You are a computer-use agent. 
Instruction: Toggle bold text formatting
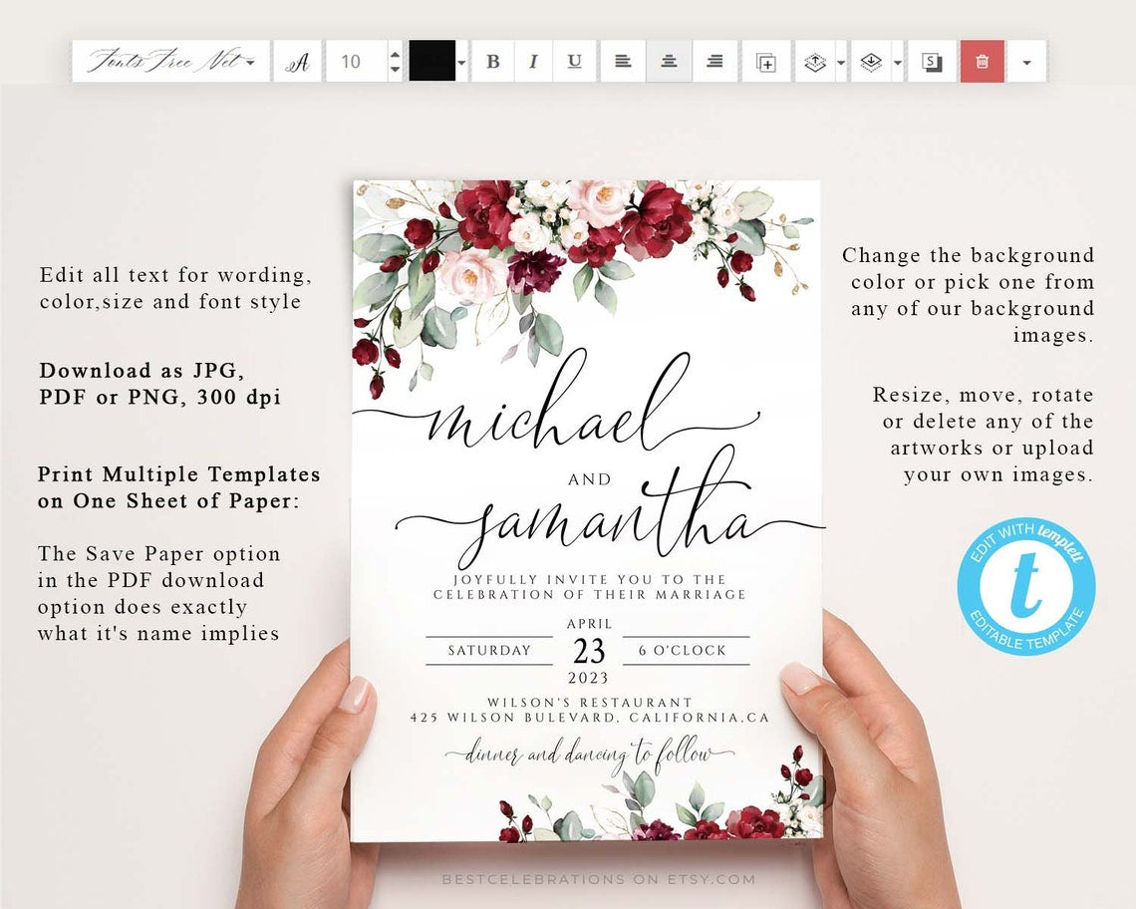pos(492,61)
